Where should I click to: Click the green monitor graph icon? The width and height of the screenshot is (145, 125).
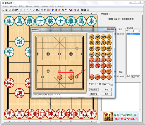(85, 10)
